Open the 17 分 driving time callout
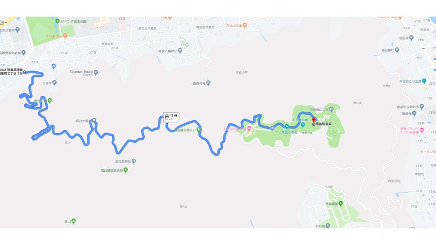This screenshot has height=245, width=436. [171, 117]
